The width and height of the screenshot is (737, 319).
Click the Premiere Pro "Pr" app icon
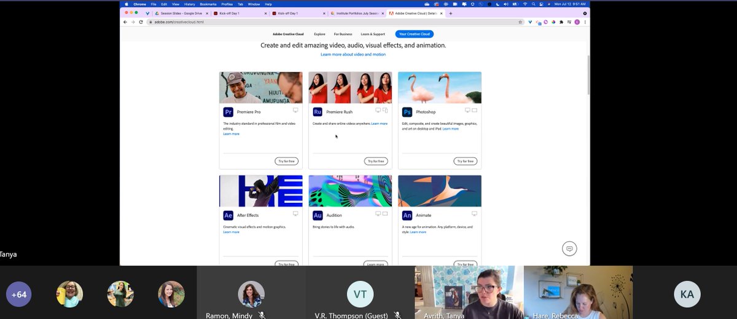[228, 112]
